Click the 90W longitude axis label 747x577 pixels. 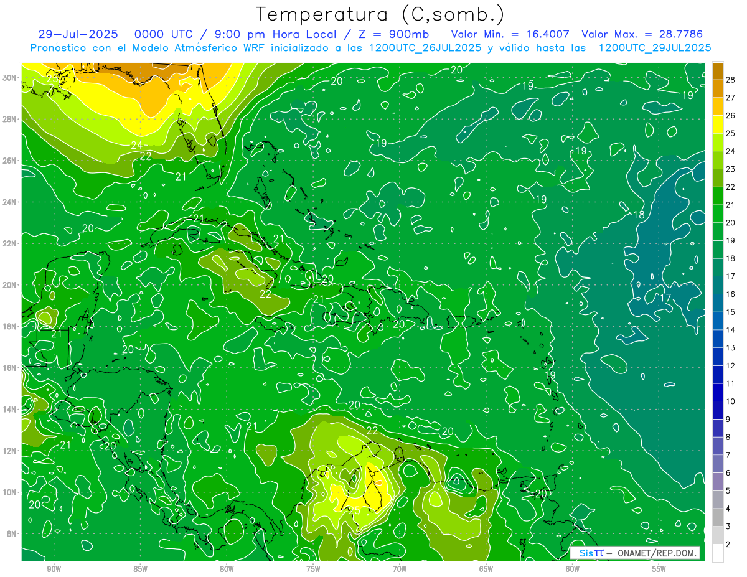54,570
